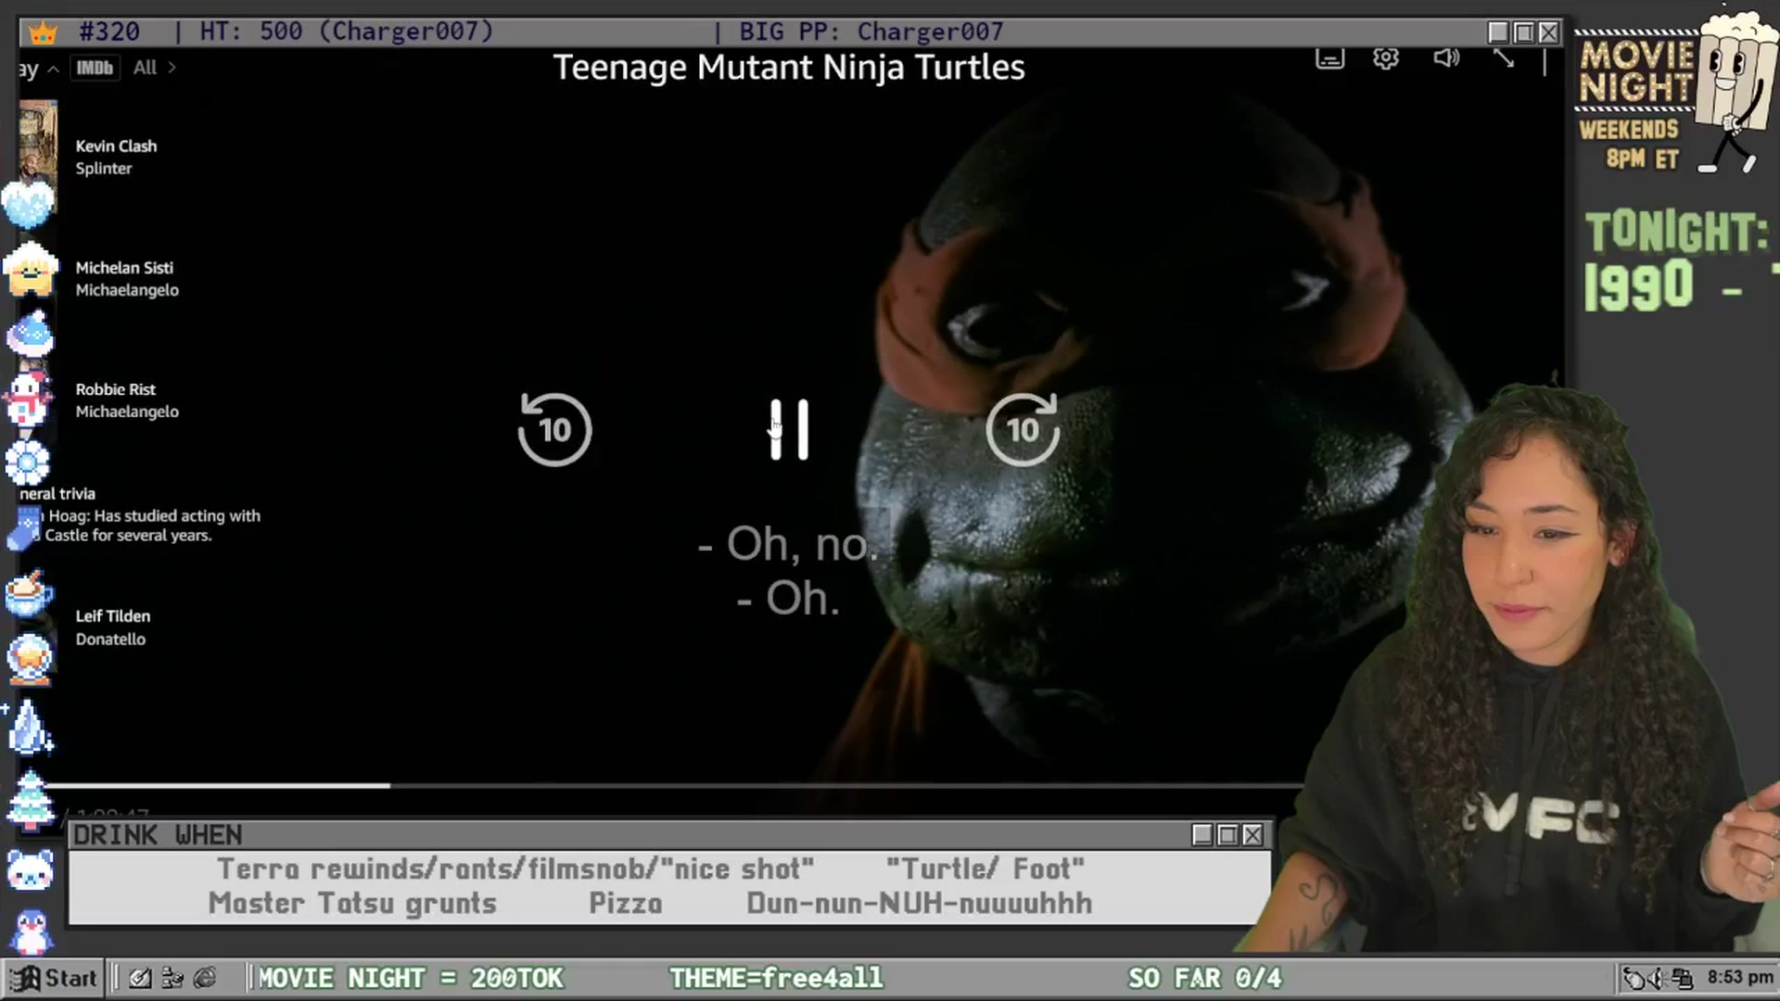Click the mouse tray icon

pos(1634,978)
